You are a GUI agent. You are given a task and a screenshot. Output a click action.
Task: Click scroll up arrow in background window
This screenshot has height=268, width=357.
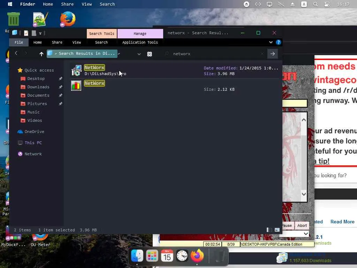coord(304,120)
